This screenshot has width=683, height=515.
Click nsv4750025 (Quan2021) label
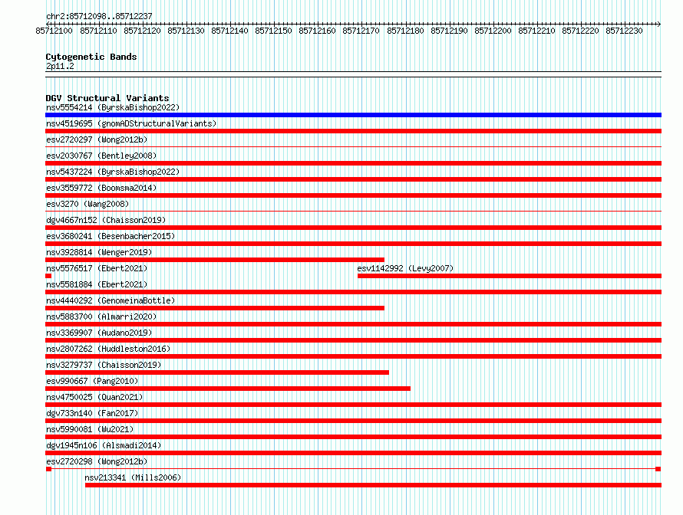point(94,397)
